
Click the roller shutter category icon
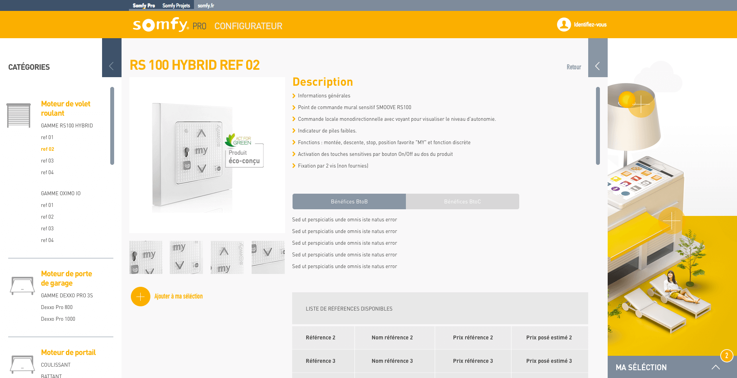19,115
